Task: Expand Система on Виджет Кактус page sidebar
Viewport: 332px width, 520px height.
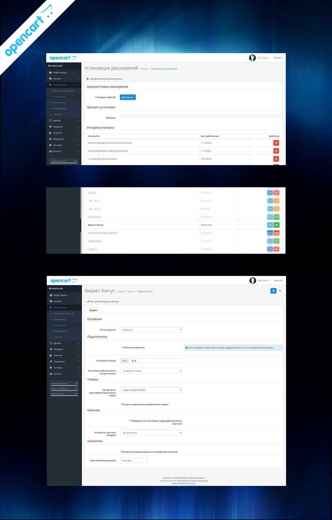Action: point(64,368)
